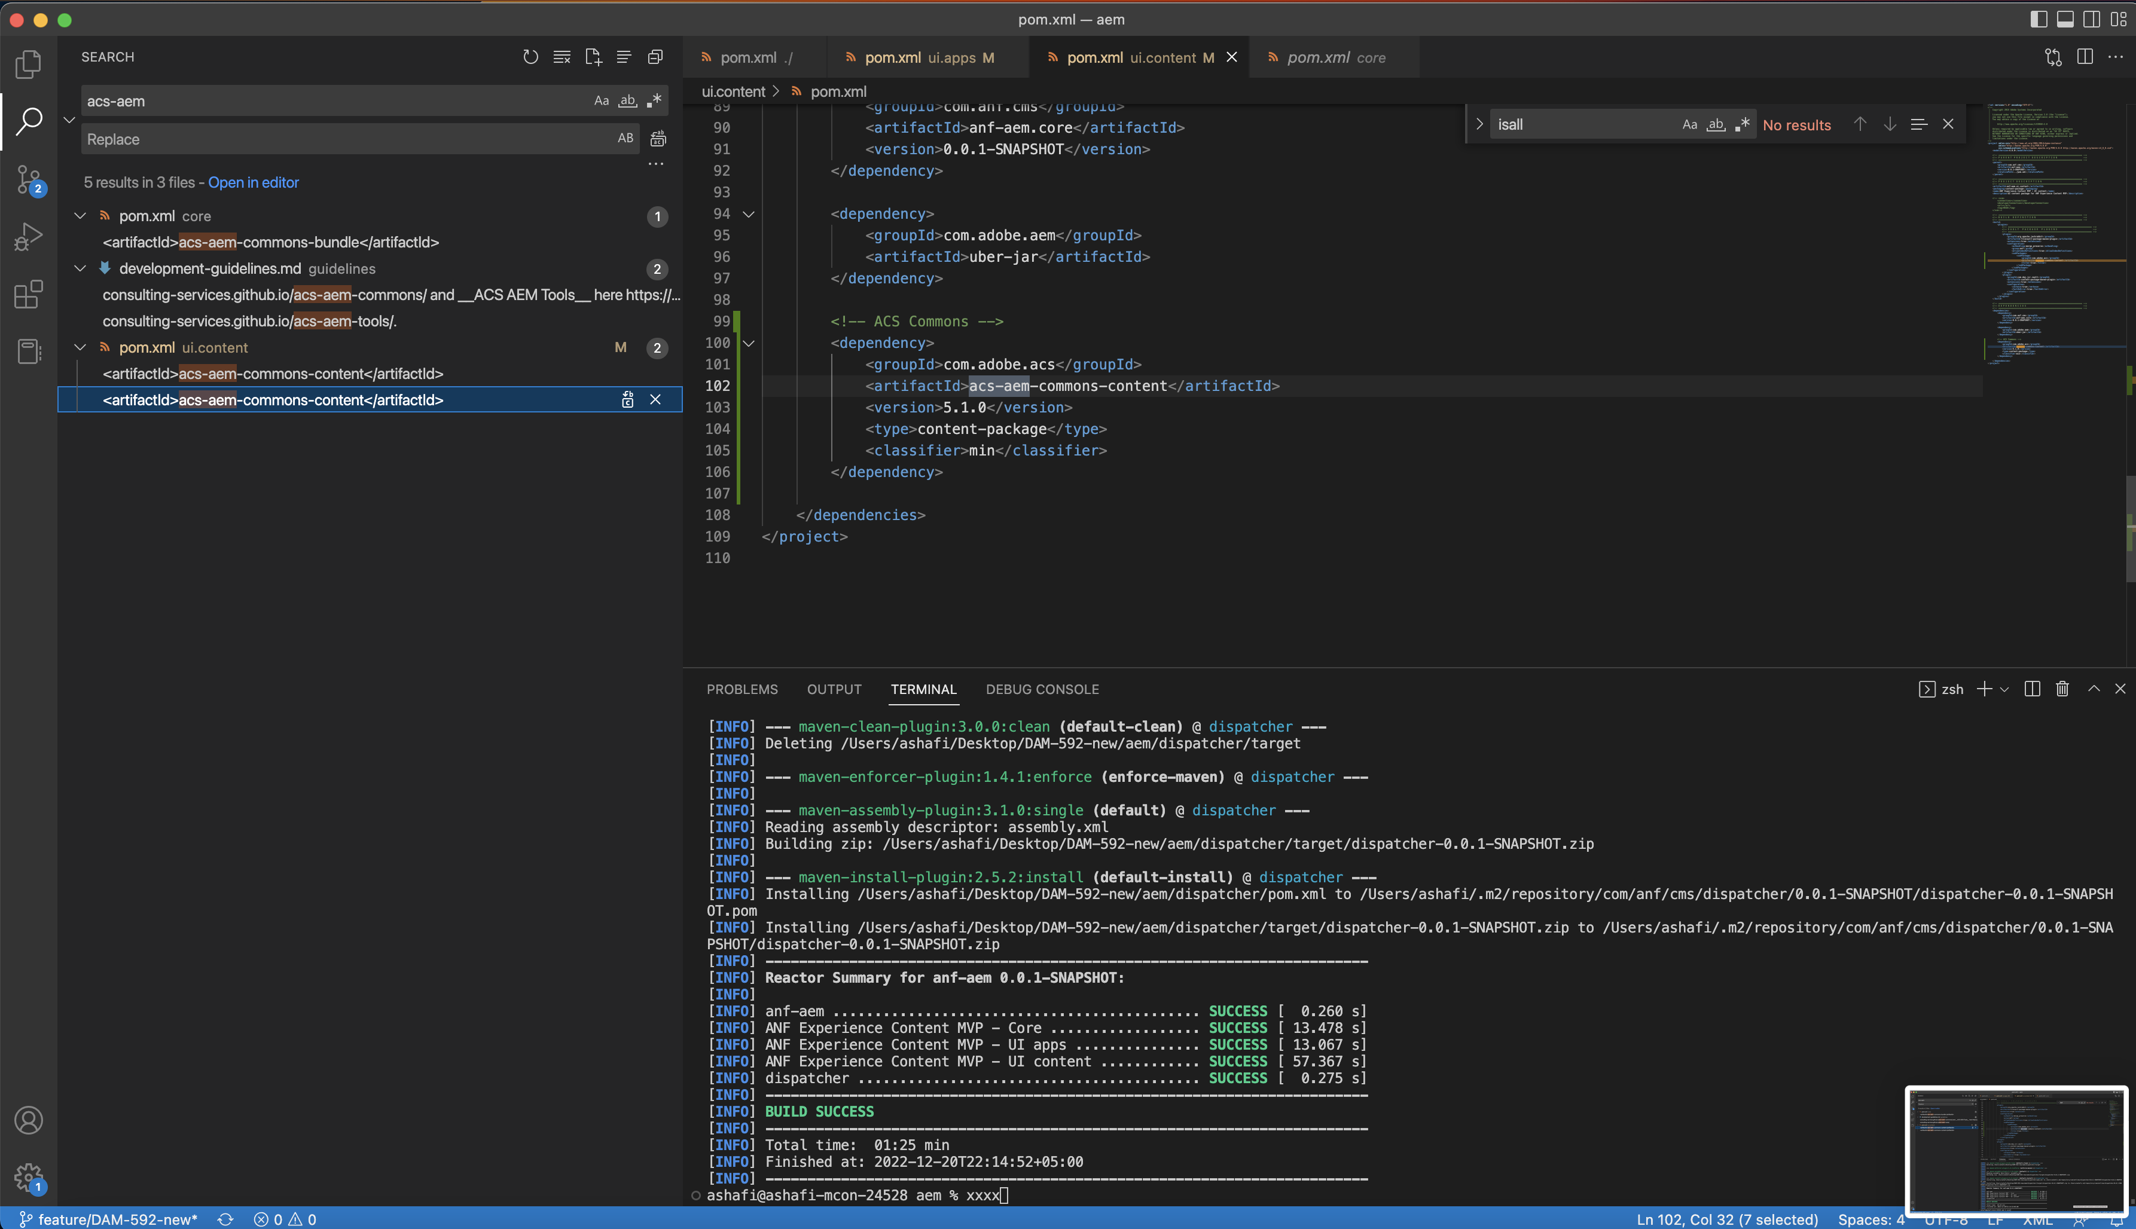Click the Open in editor link
This screenshot has height=1229, width=2136.
(254, 182)
